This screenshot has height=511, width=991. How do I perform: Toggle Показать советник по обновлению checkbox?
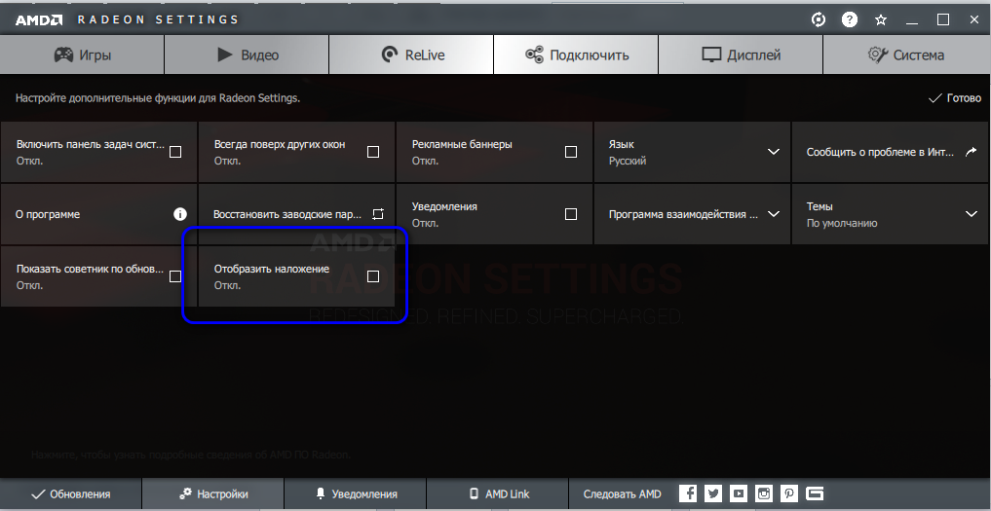[x=175, y=276]
